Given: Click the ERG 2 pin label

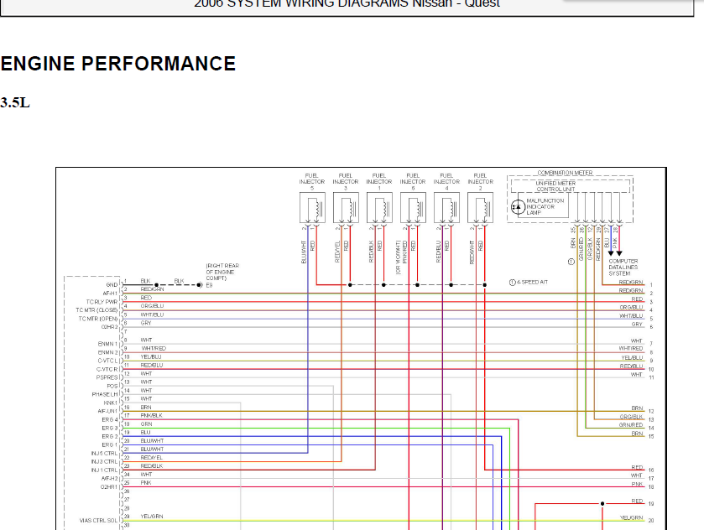Looking at the screenshot, I should tap(110, 437).
